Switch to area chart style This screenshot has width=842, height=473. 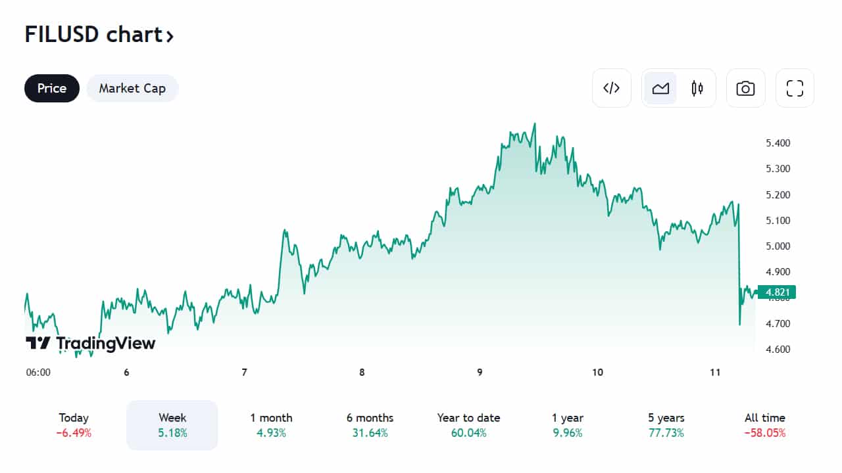tap(660, 88)
